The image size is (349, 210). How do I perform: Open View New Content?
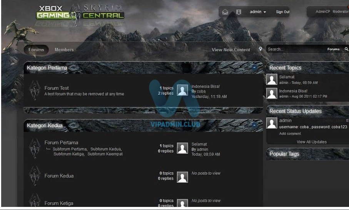[x=231, y=50]
